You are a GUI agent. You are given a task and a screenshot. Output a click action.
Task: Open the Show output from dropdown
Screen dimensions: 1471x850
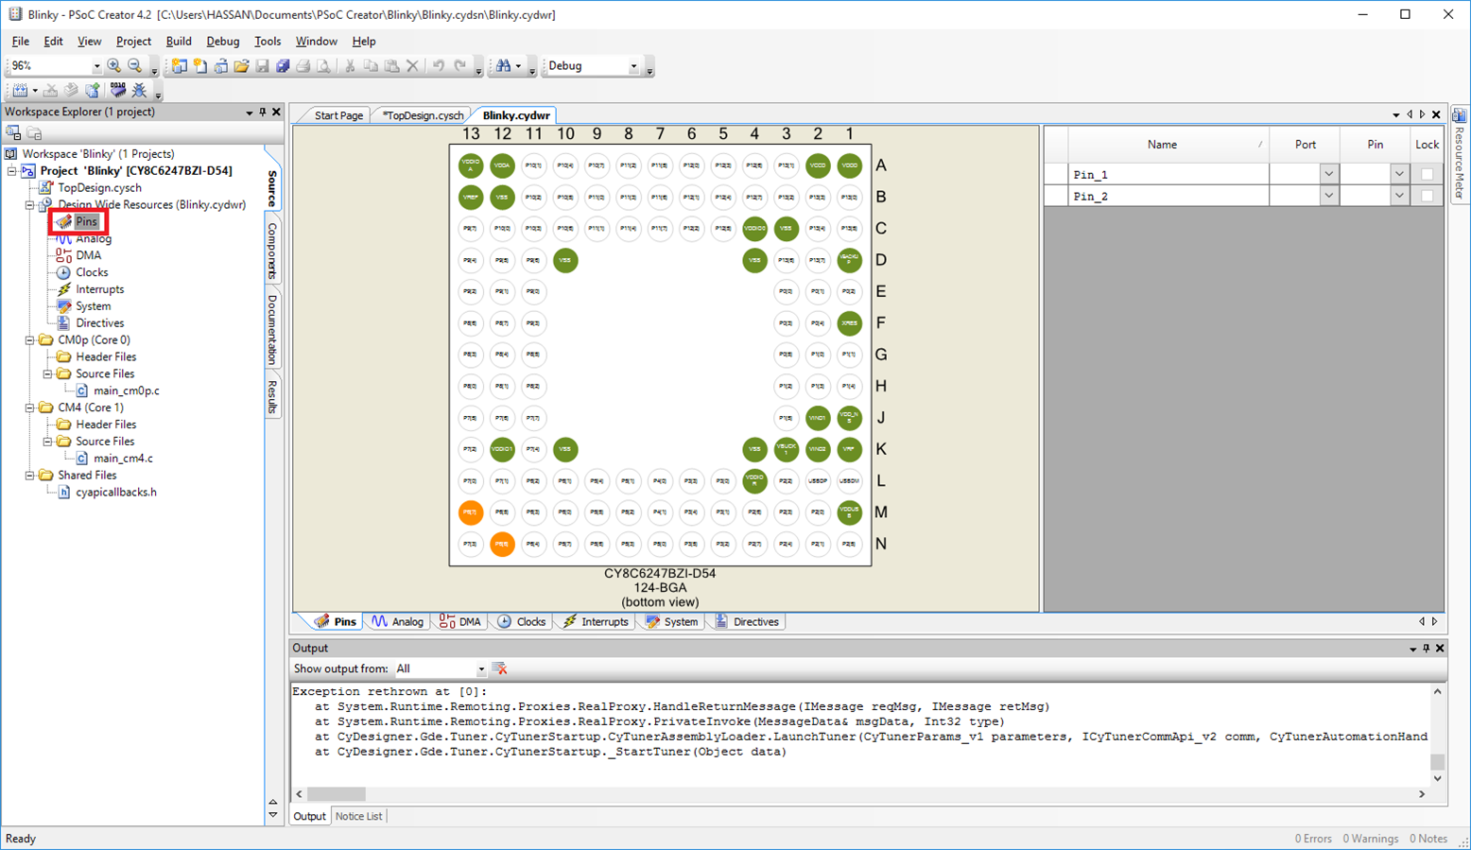pyautogui.click(x=480, y=669)
